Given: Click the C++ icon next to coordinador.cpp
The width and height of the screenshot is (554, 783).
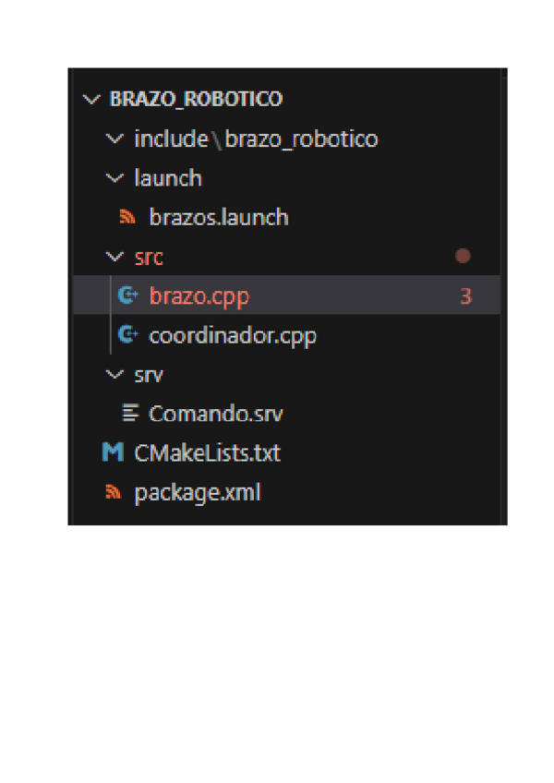Looking at the screenshot, I should [127, 335].
